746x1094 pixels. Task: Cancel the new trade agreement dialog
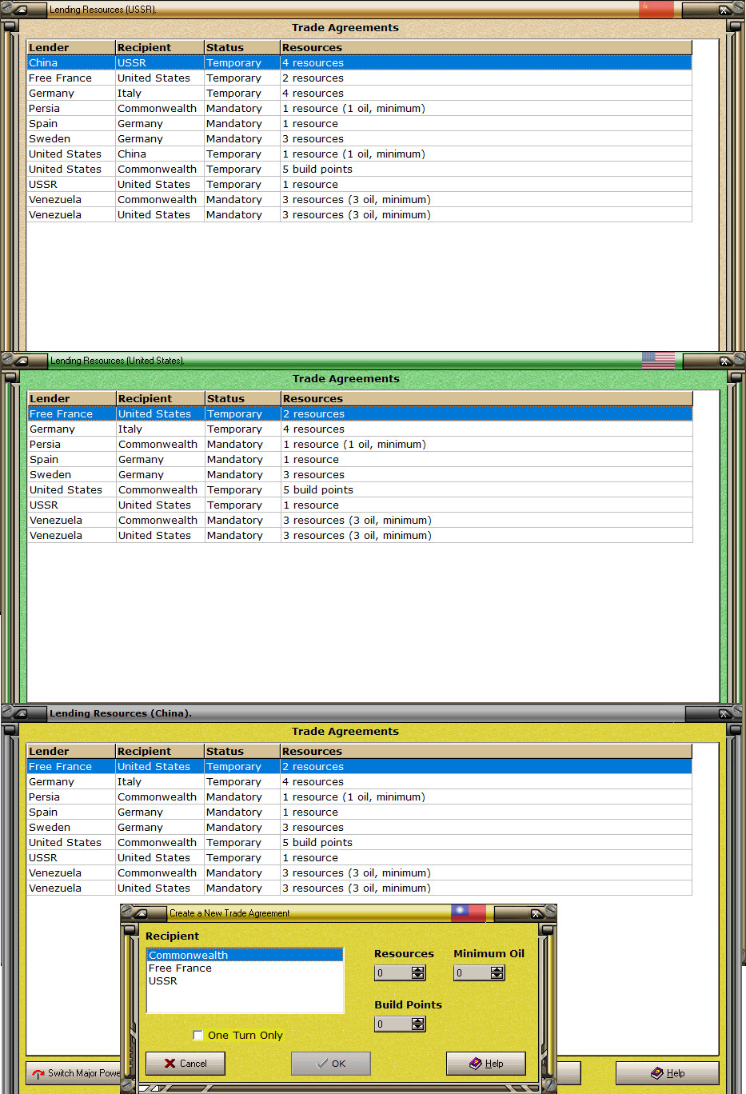pos(186,1064)
